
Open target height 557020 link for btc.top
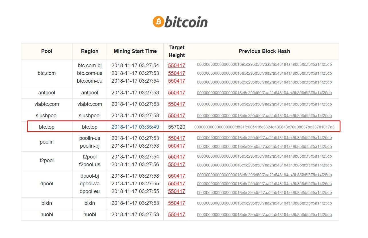[177, 127]
